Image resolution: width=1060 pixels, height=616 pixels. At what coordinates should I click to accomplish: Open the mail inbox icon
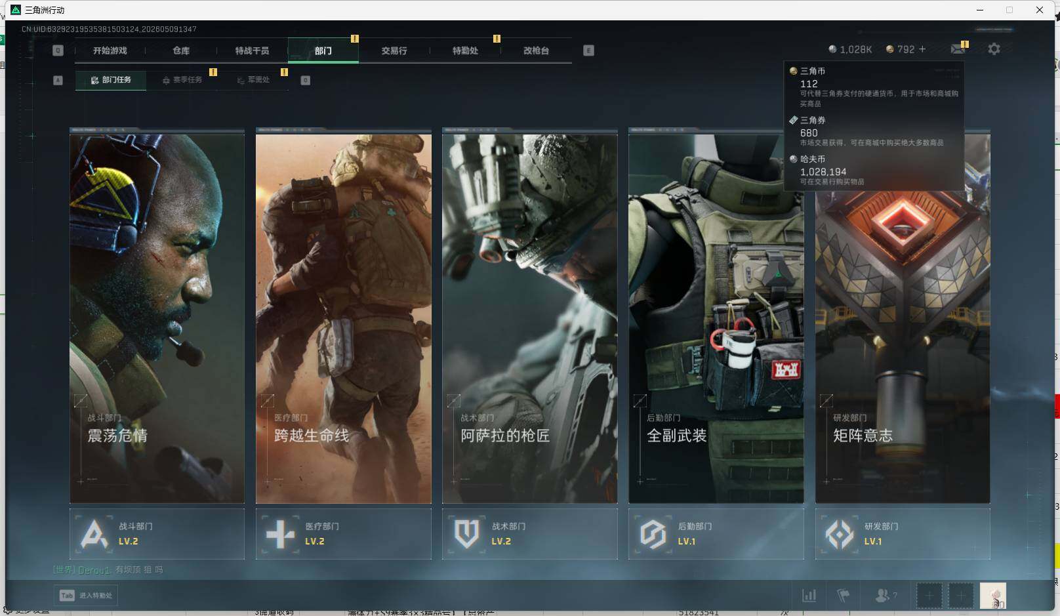click(958, 49)
